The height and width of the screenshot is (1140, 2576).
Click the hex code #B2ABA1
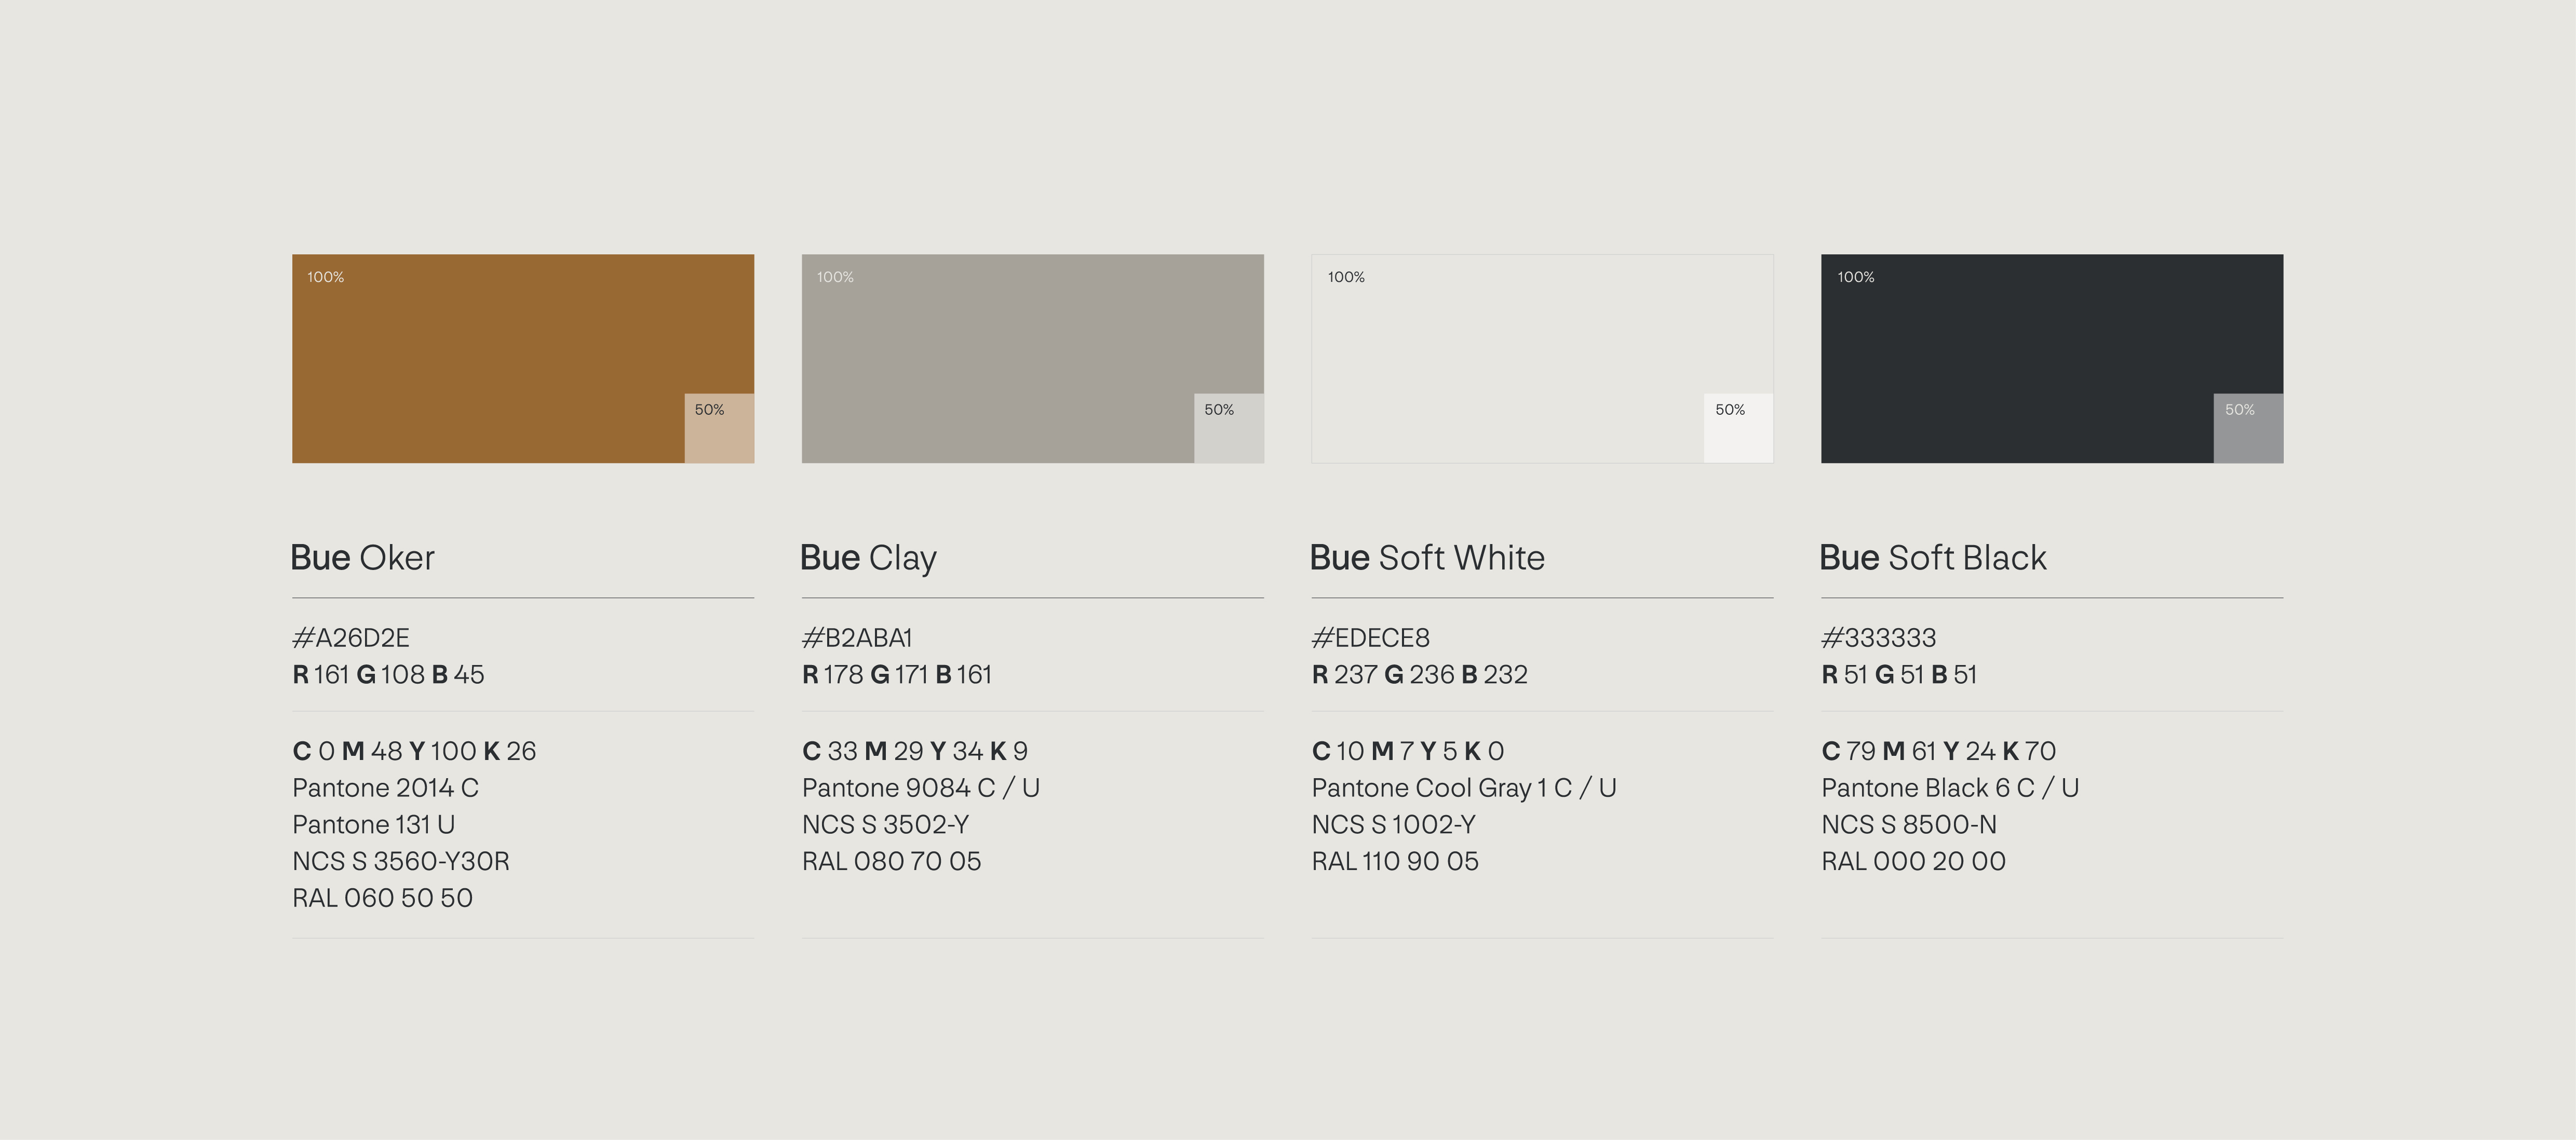click(x=857, y=638)
